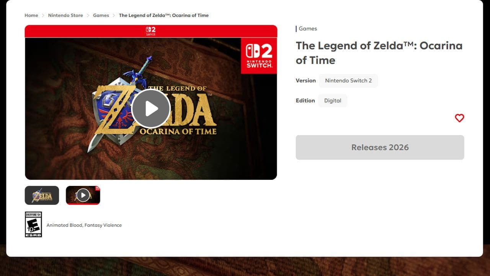Click the ESRB Everyone 10+ rating icon
Viewport: 490px width, 276px height.
pos(33,224)
